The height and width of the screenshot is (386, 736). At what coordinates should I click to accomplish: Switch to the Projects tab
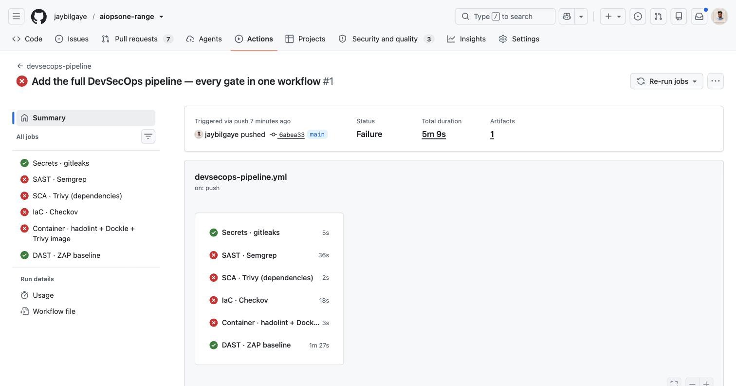pyautogui.click(x=305, y=39)
